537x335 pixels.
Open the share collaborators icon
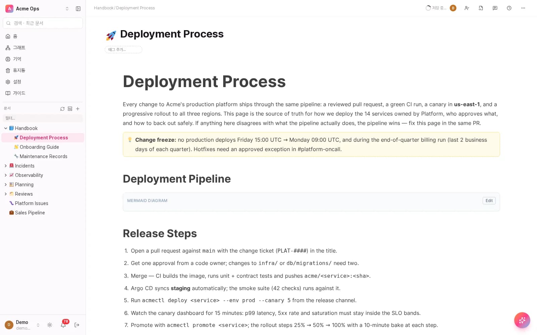(467, 8)
